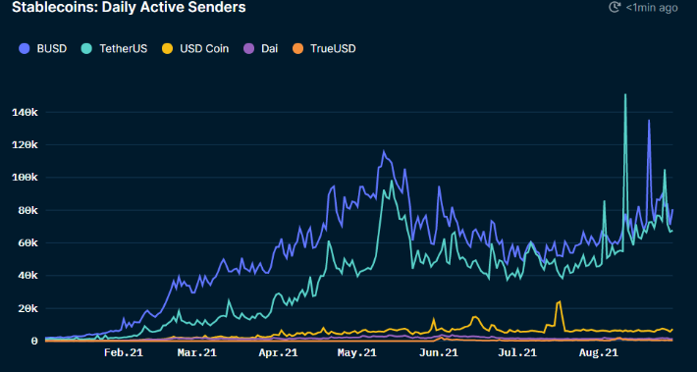697x372 pixels.
Task: Click the Jul.21 x-axis label
Action: click(517, 353)
